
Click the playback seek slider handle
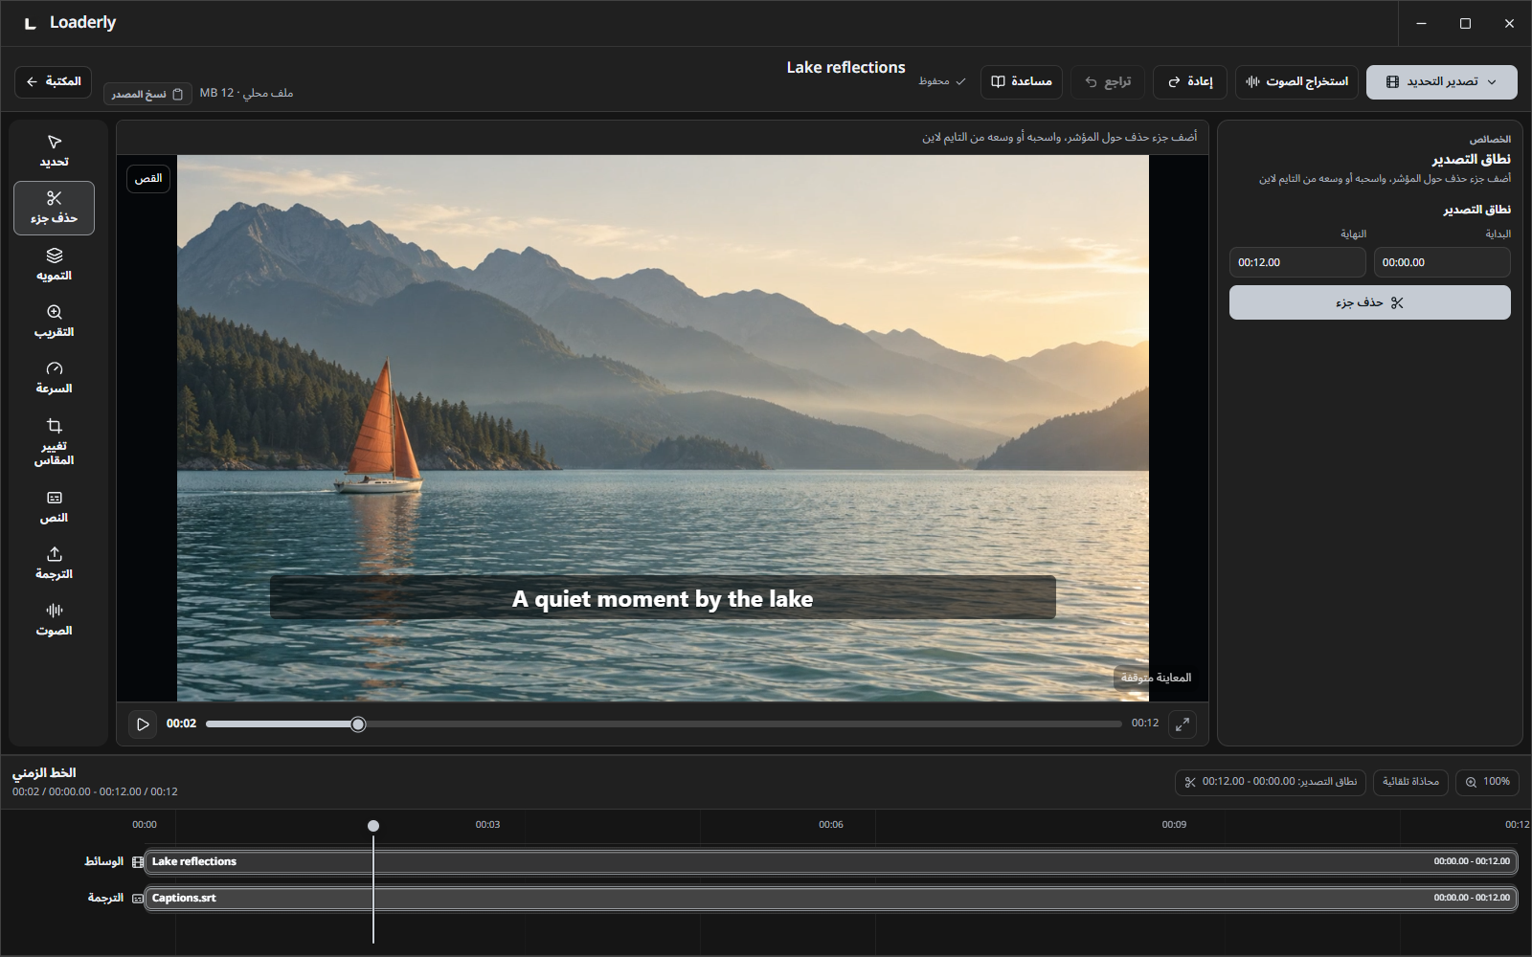pyautogui.click(x=358, y=724)
